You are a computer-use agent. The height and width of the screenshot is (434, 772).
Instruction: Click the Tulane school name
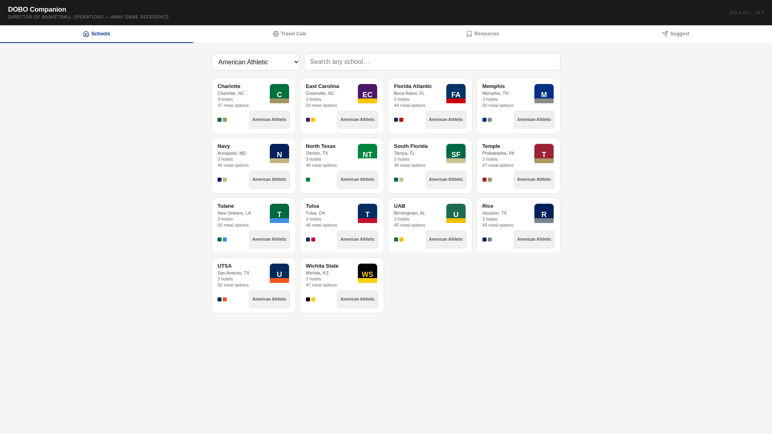coord(226,206)
